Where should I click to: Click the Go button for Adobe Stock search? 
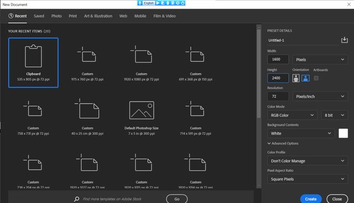[x=177, y=199]
